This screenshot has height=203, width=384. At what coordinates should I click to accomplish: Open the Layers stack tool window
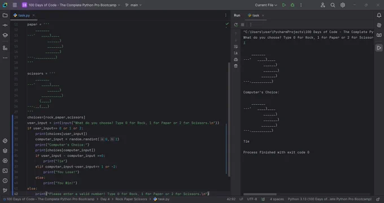5,151
